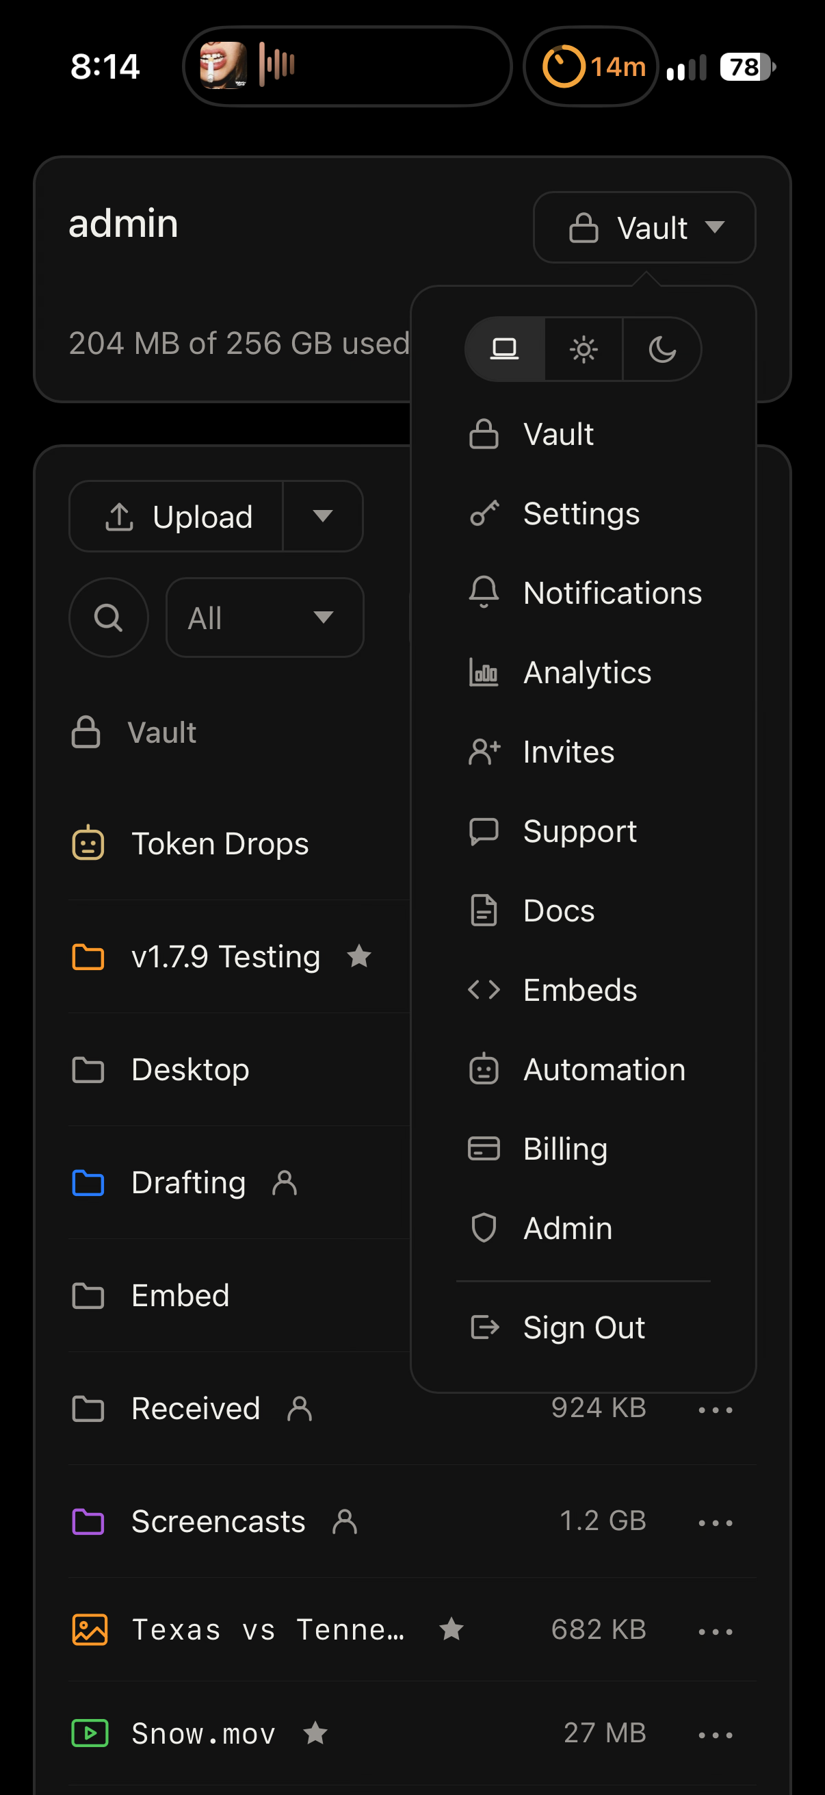Click the Snow.mov video file icon
The width and height of the screenshot is (825, 1795).
click(90, 1733)
